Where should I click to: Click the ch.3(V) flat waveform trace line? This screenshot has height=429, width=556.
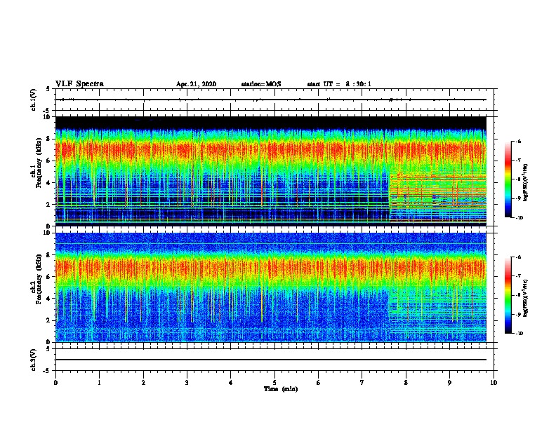[271, 360]
